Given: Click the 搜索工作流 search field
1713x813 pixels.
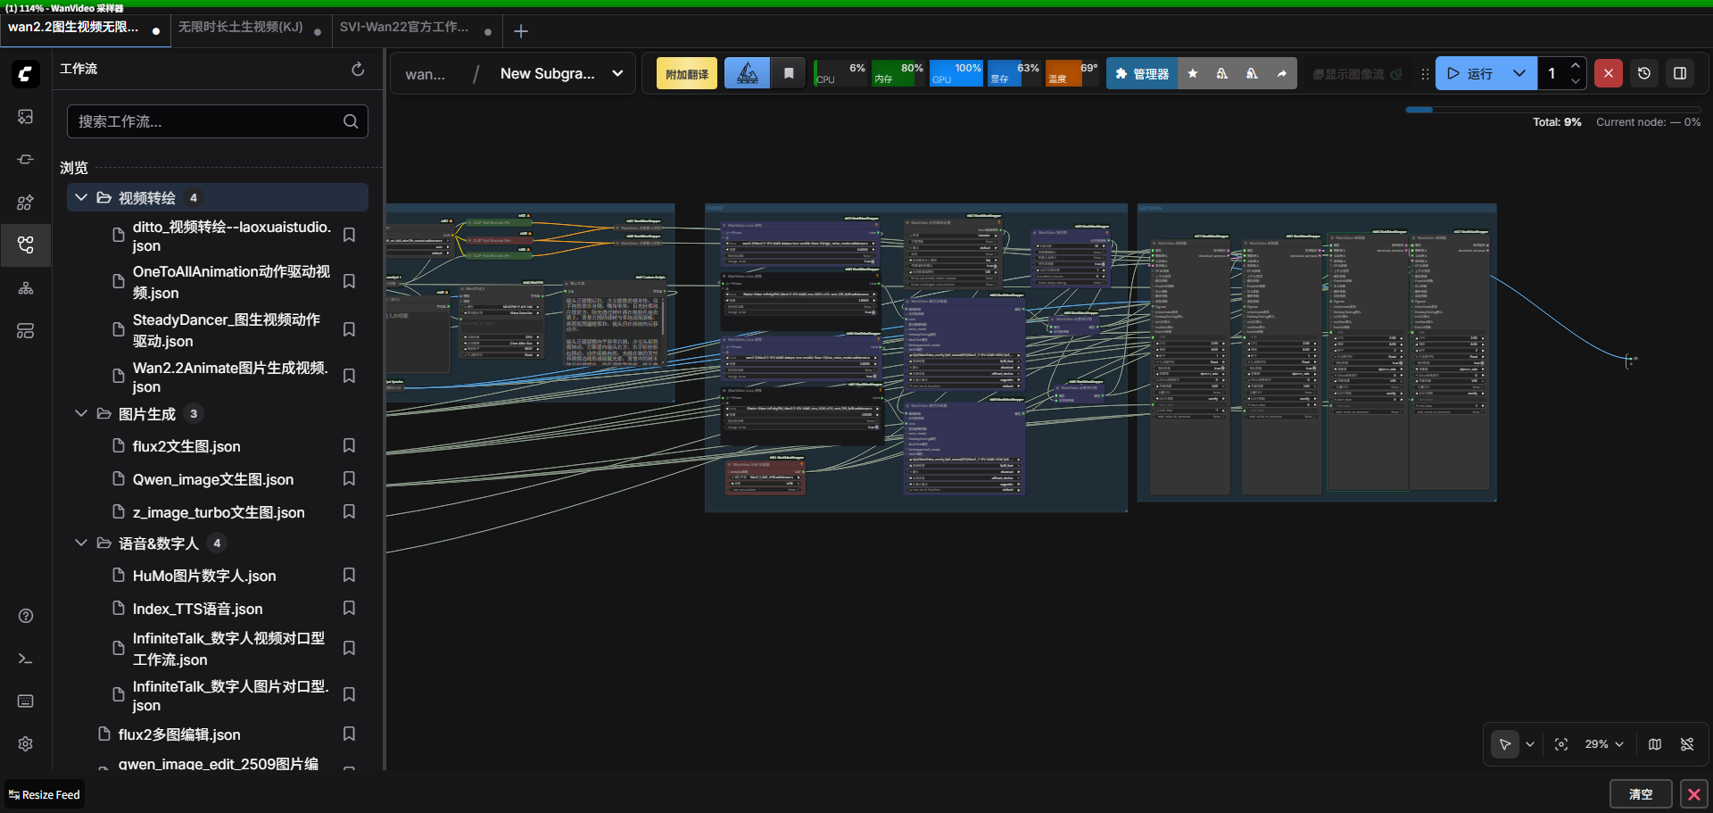Looking at the screenshot, I should (207, 121).
